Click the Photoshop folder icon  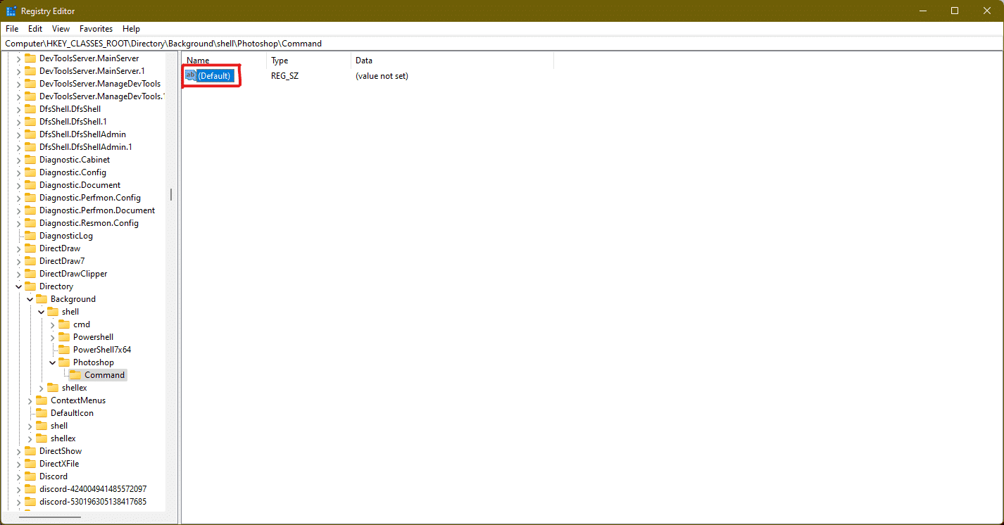click(63, 362)
